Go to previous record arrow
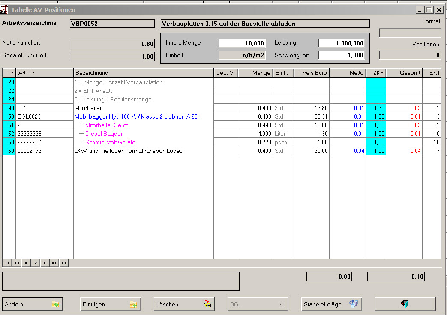 click(26, 263)
